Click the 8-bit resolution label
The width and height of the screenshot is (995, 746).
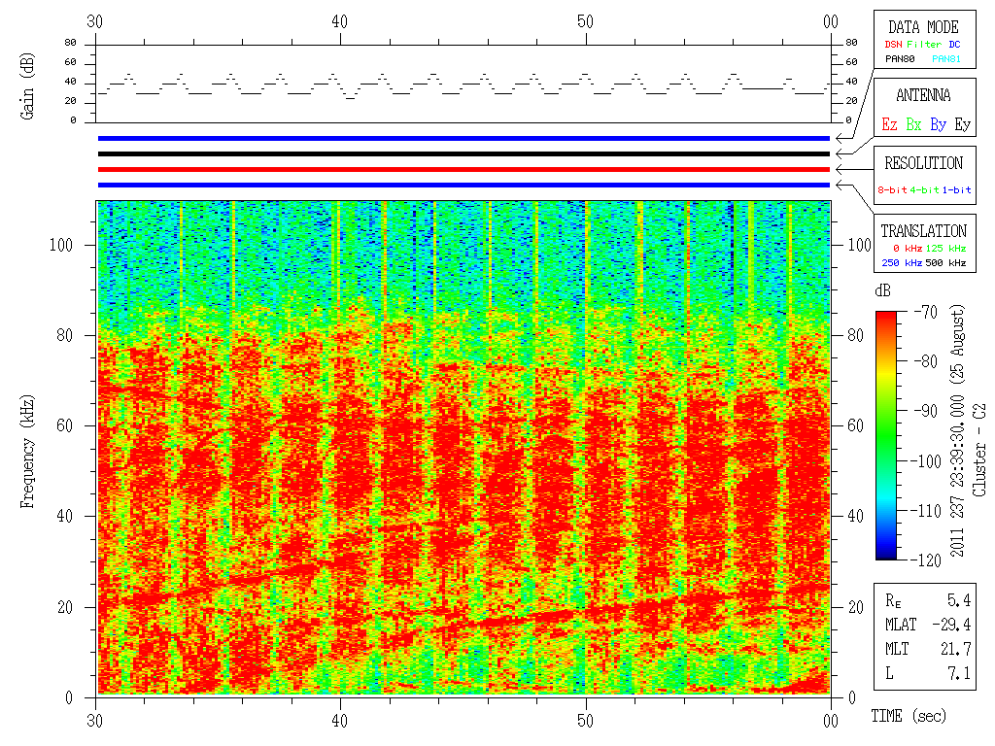pyautogui.click(x=893, y=189)
